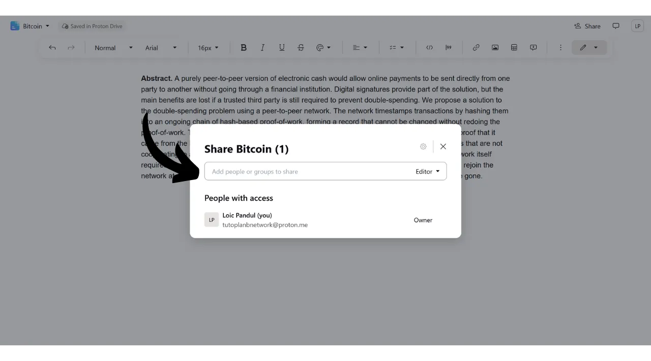This screenshot has width=651, height=361.
Task: Click the People with access heading
Action: pos(239,198)
